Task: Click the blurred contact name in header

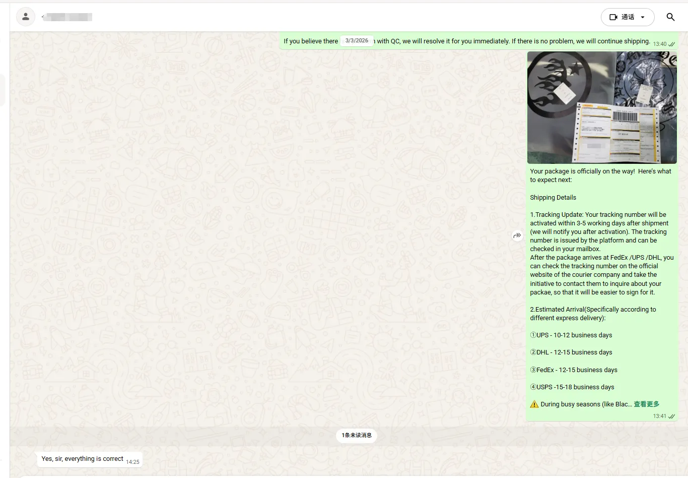Action: (68, 17)
